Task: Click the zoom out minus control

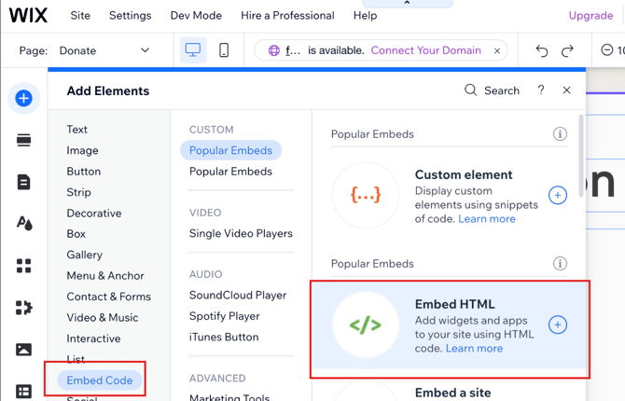Action: pyautogui.click(x=607, y=50)
